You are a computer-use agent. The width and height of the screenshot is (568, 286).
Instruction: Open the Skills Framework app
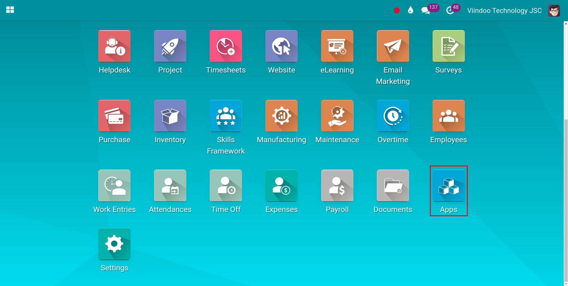(x=226, y=116)
